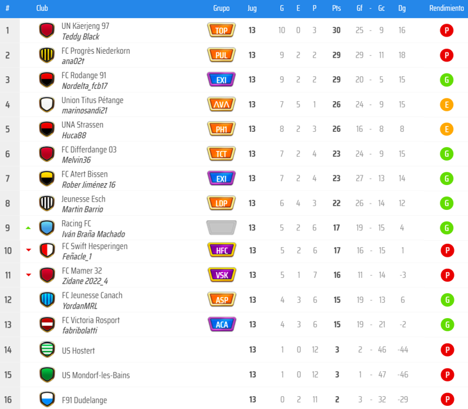This screenshot has height=409, width=468.
Task: Open manager Teddy Black's profile
Action: [x=80, y=37]
